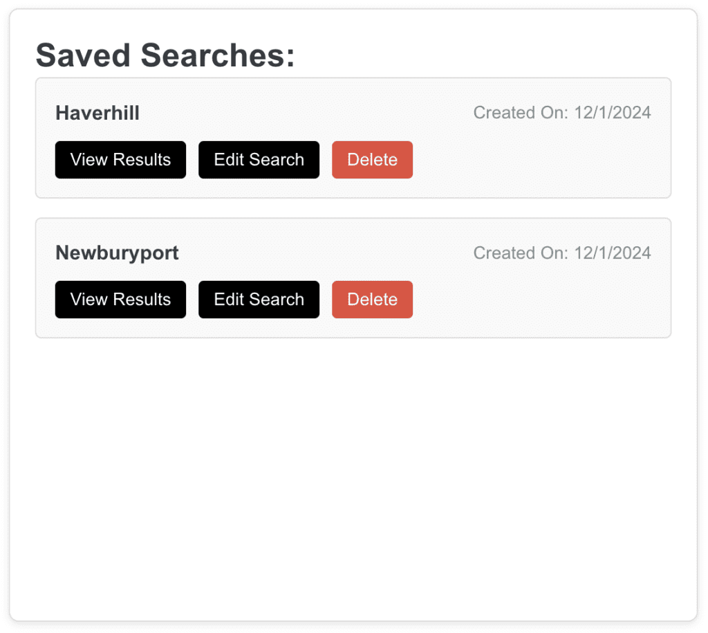Viewport: 708px width, 633px height.
Task: Click the Saved Searches heading
Action: [x=165, y=55]
